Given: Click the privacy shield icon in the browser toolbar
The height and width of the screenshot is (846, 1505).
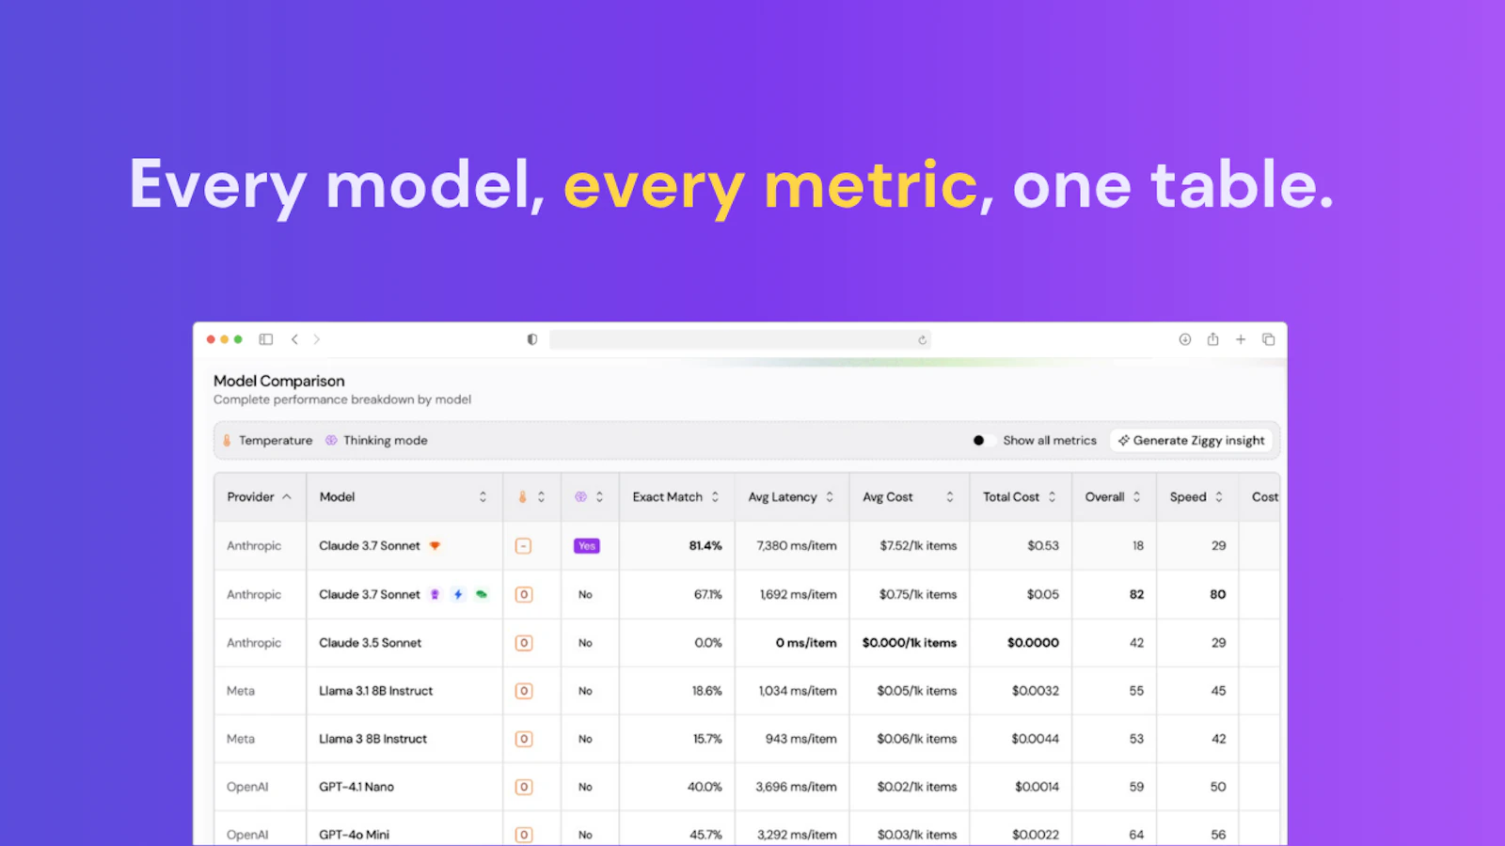Looking at the screenshot, I should point(532,339).
